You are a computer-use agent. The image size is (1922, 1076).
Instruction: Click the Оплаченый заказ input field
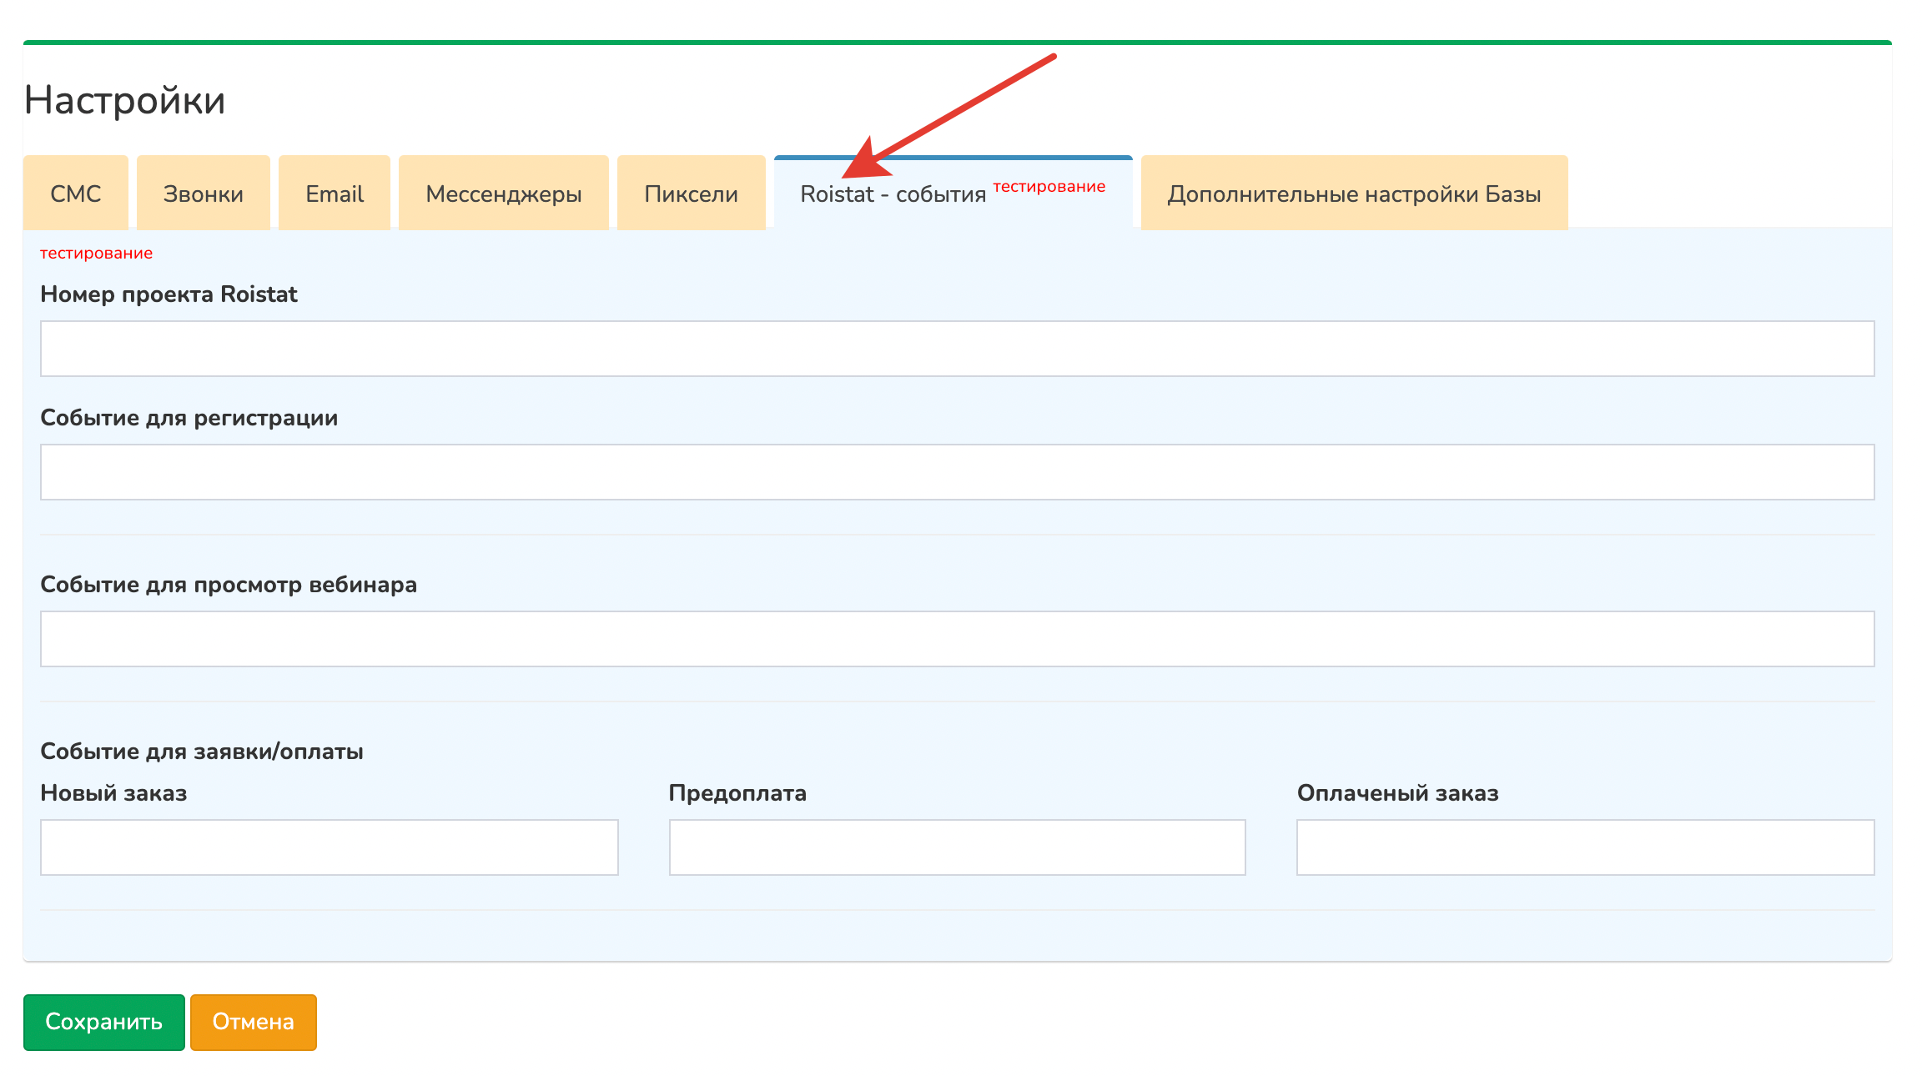pos(1585,847)
